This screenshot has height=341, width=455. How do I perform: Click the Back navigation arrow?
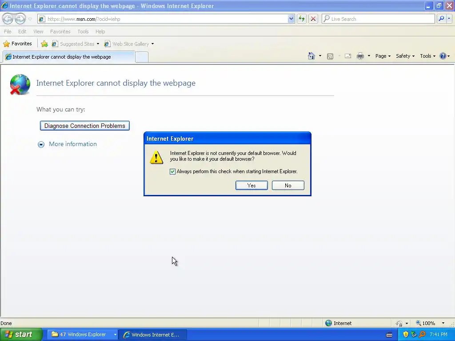(x=8, y=19)
